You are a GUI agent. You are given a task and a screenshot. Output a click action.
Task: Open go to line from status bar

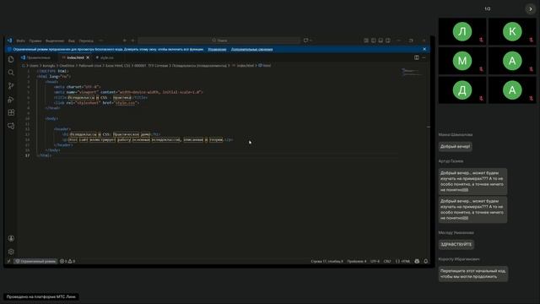[327, 261]
